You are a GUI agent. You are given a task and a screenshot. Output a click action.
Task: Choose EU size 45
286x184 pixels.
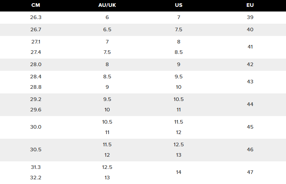pos(250,127)
